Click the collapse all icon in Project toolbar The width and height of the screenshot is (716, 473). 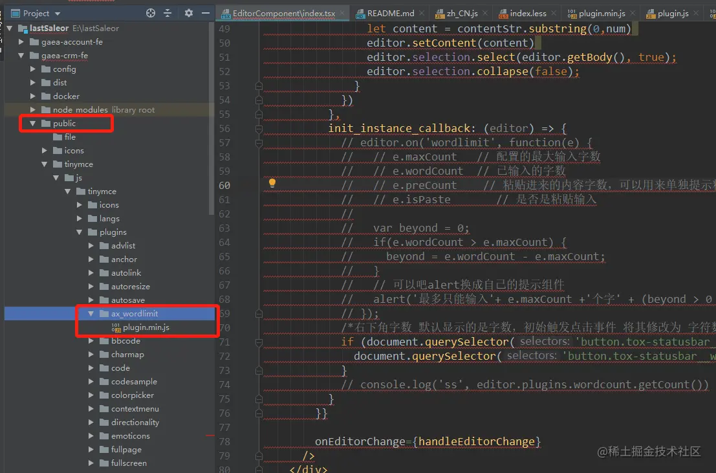[x=168, y=13]
